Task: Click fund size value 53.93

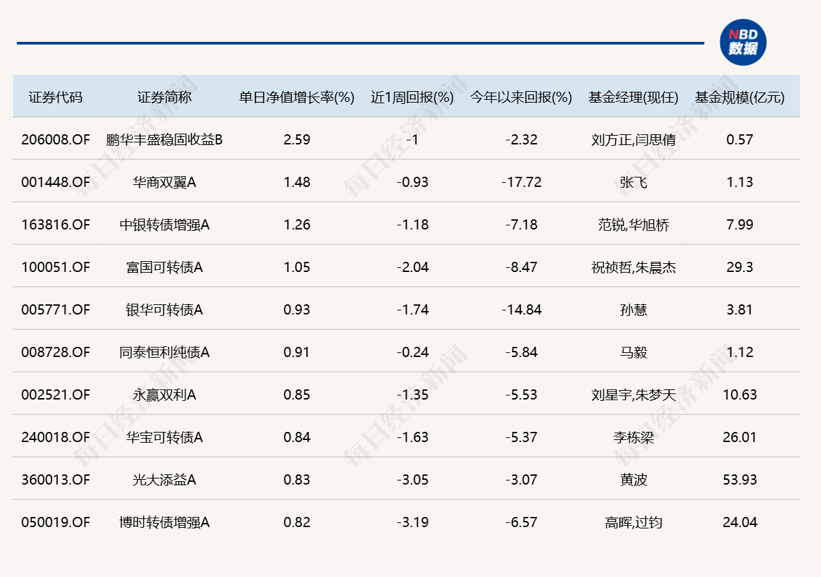Action: [740, 480]
